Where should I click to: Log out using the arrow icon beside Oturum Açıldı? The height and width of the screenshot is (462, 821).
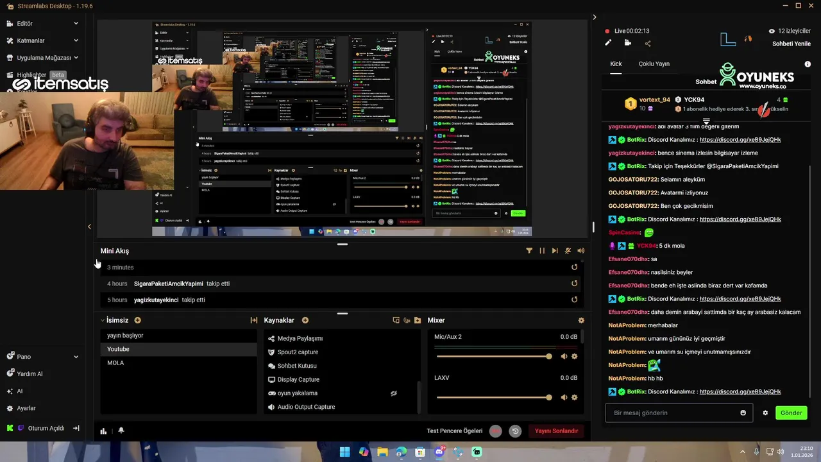click(76, 428)
